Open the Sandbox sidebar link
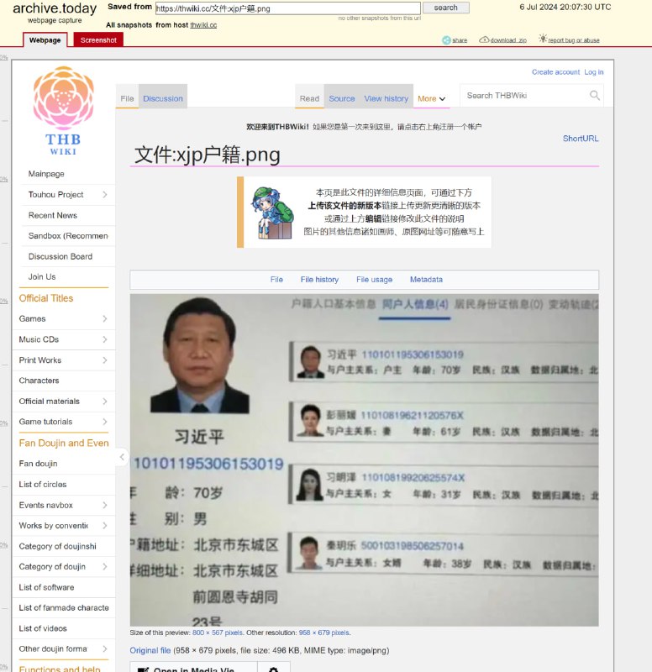This screenshot has width=652, height=672. pyautogui.click(x=68, y=236)
